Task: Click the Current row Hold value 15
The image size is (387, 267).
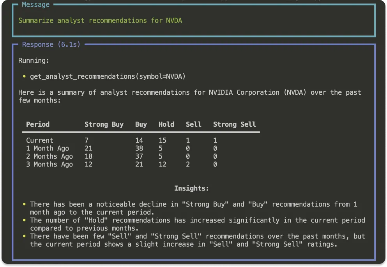Action: pyautogui.click(x=163, y=140)
